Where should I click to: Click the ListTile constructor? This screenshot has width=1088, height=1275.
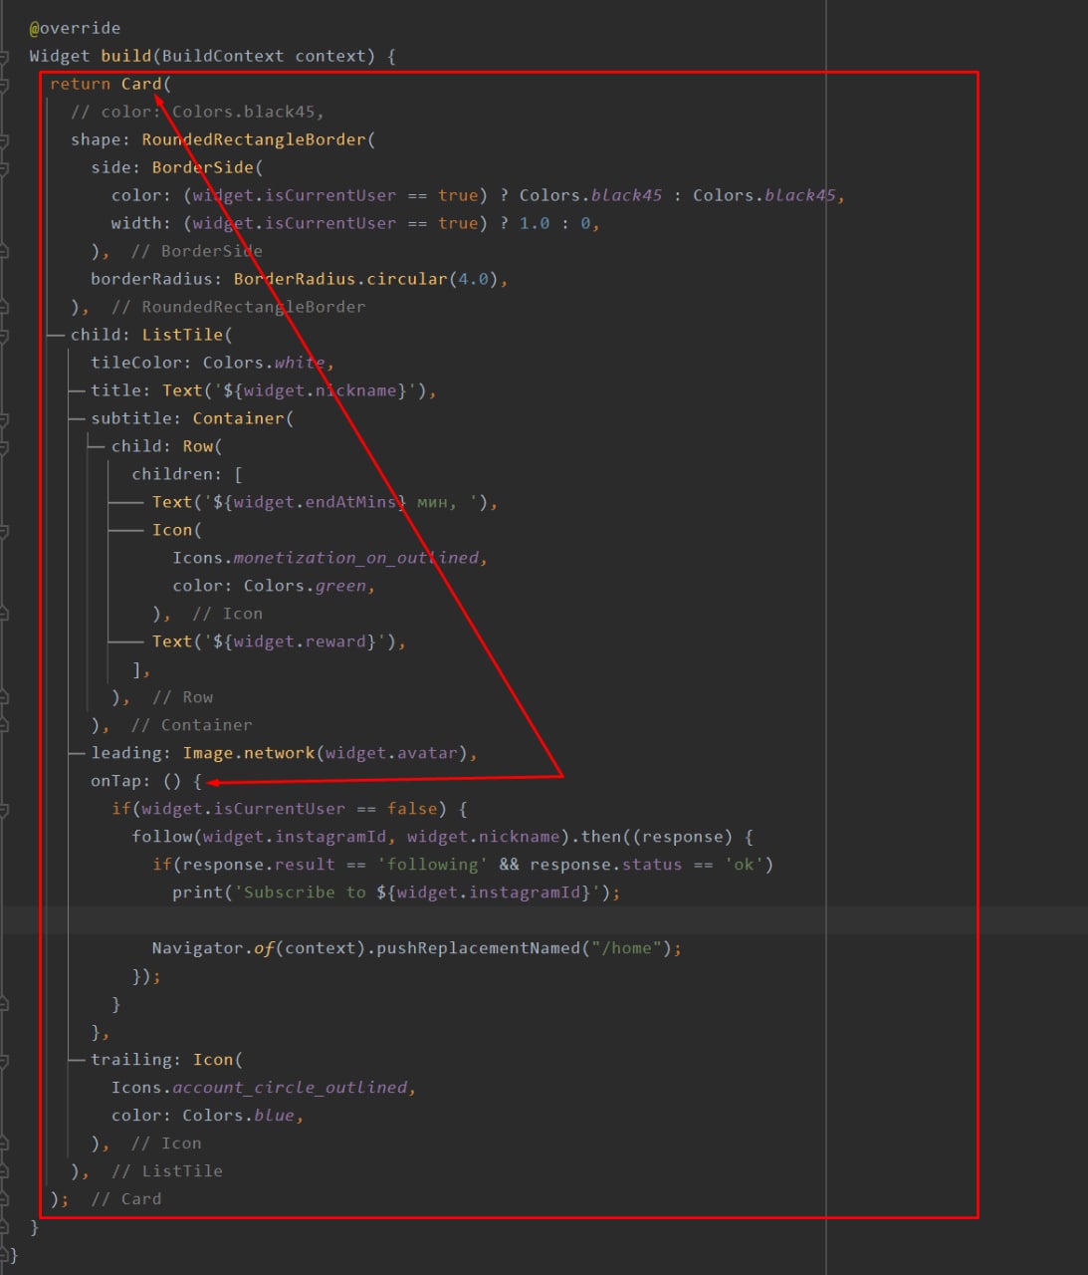182,335
